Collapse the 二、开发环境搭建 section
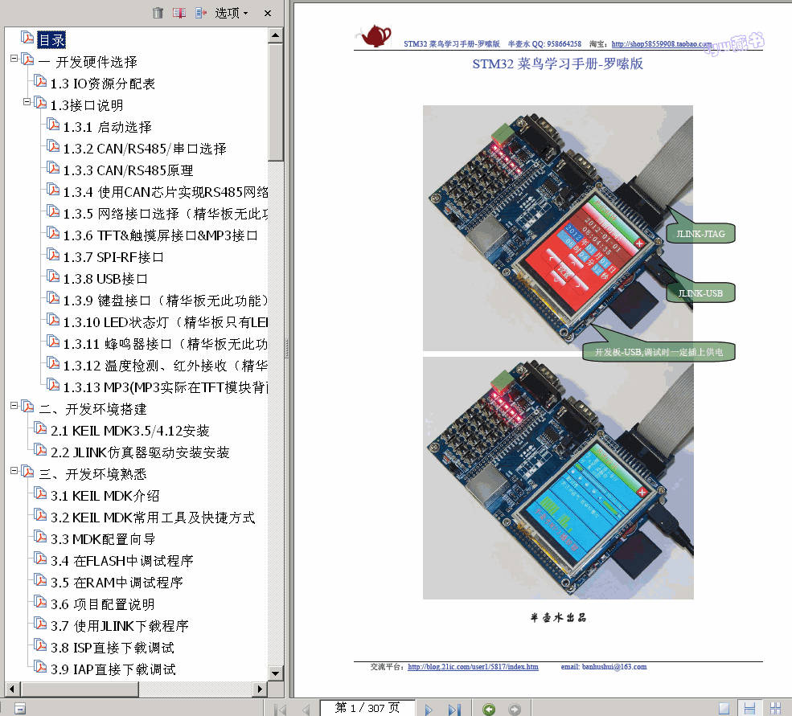The image size is (792, 716). point(14,406)
